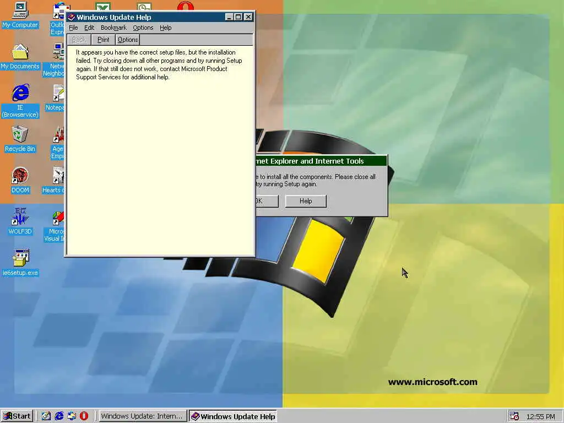The width and height of the screenshot is (564, 423).
Task: Close the Windows Update Help window
Action: [x=248, y=17]
